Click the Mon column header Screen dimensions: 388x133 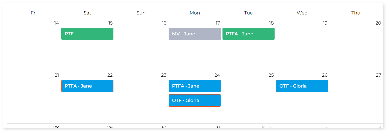[195, 13]
